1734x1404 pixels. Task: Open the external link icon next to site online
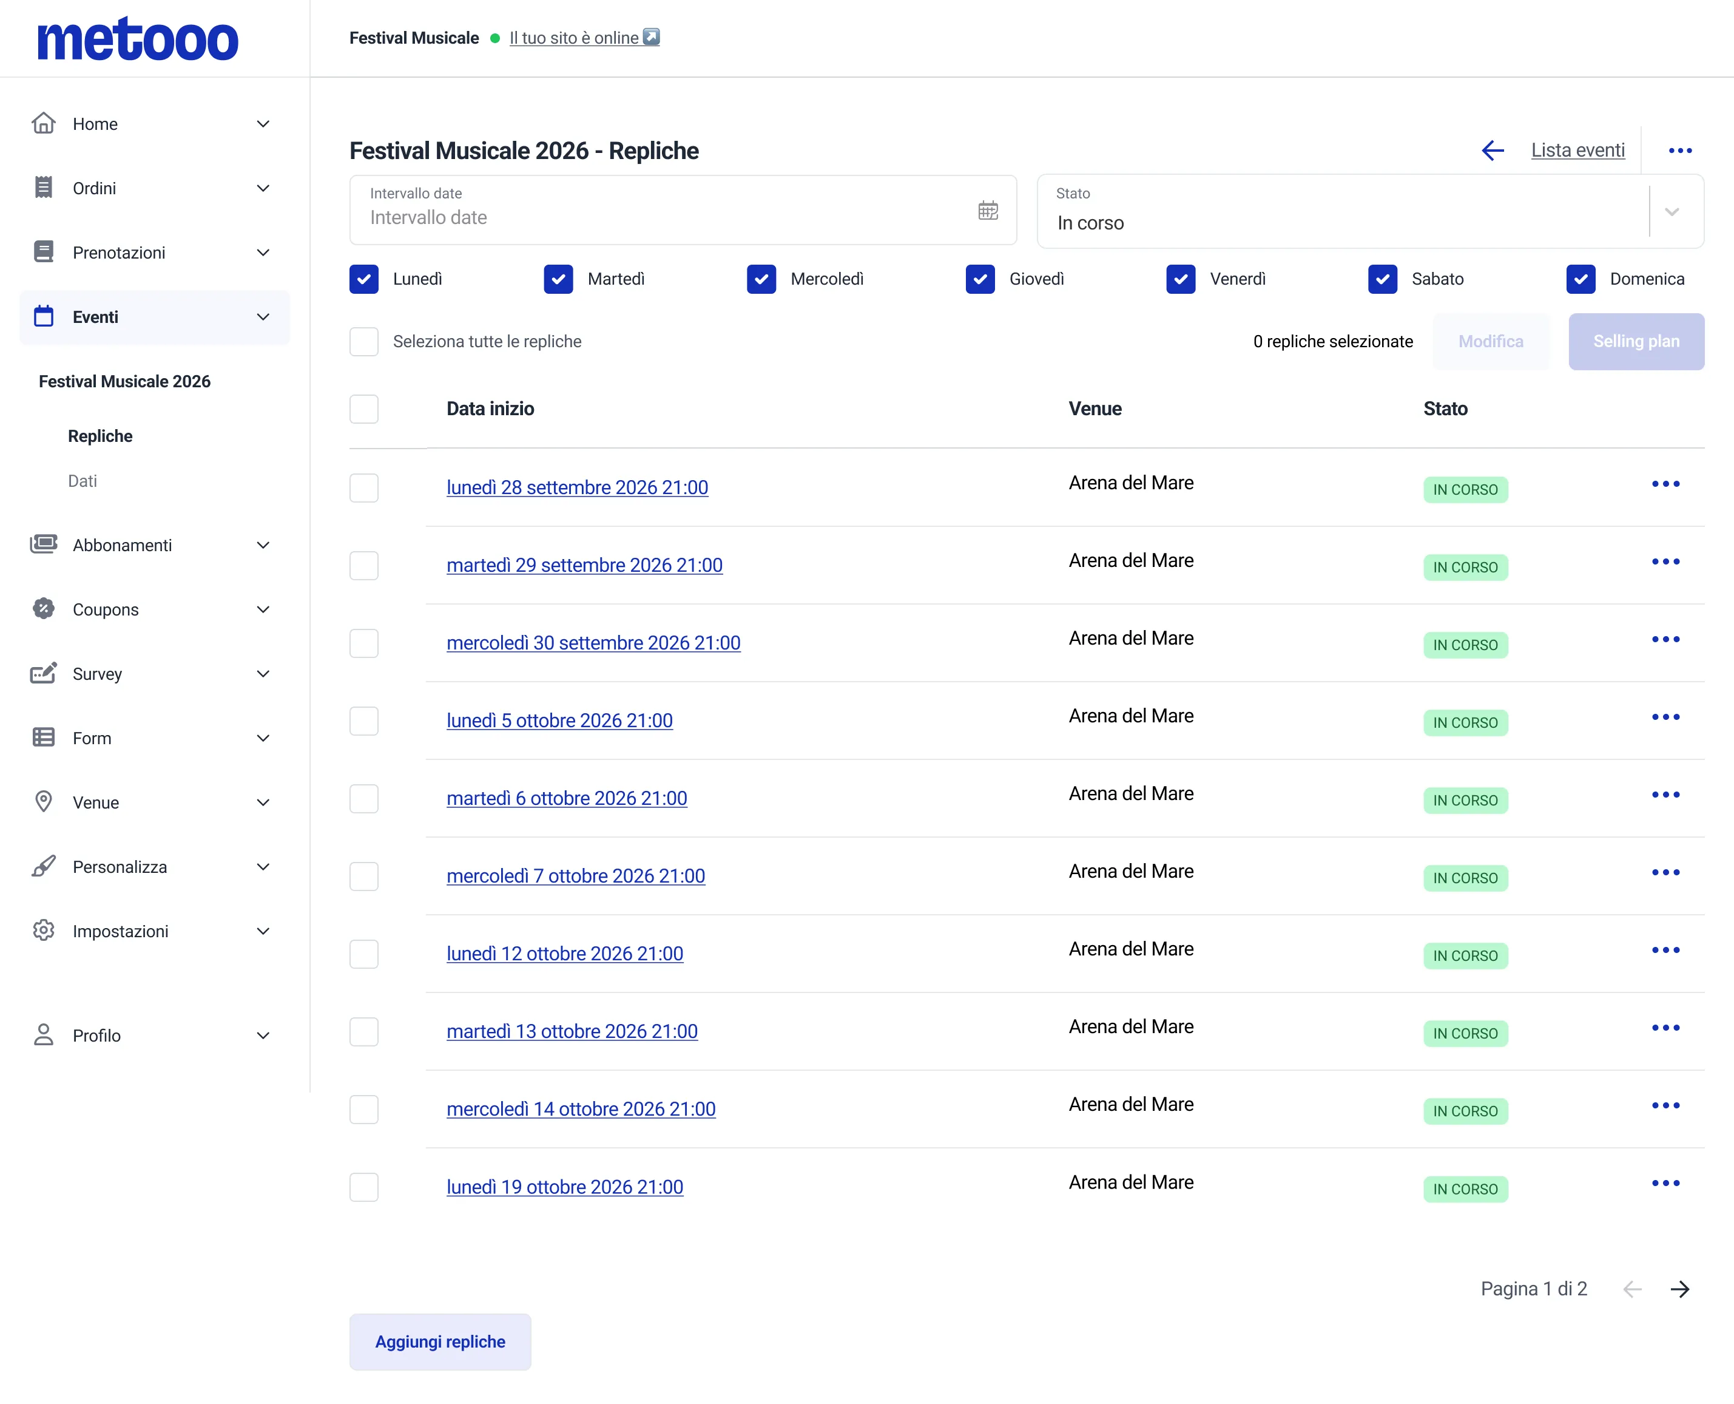(651, 37)
